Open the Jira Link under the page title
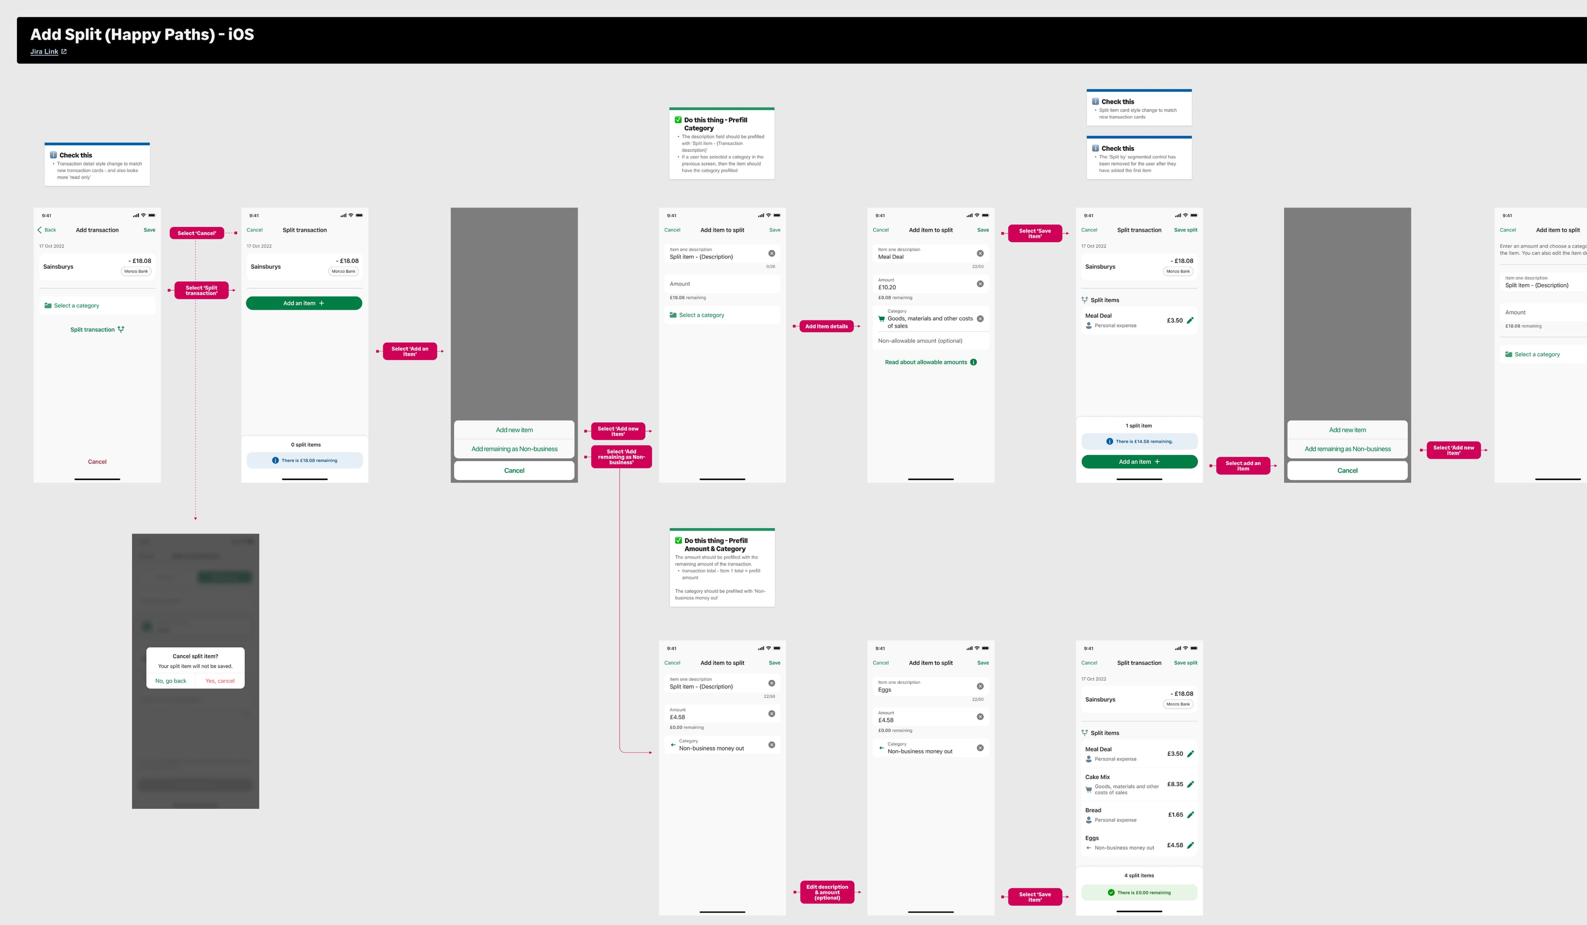The width and height of the screenshot is (1587, 925). [44, 52]
